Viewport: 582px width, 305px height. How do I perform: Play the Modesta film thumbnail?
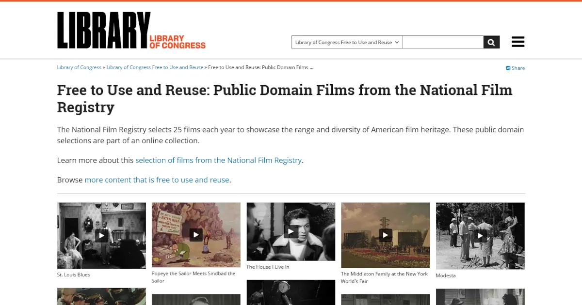(480, 236)
